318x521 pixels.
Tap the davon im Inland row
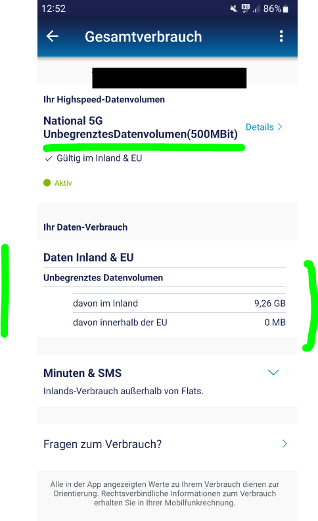[179, 304]
